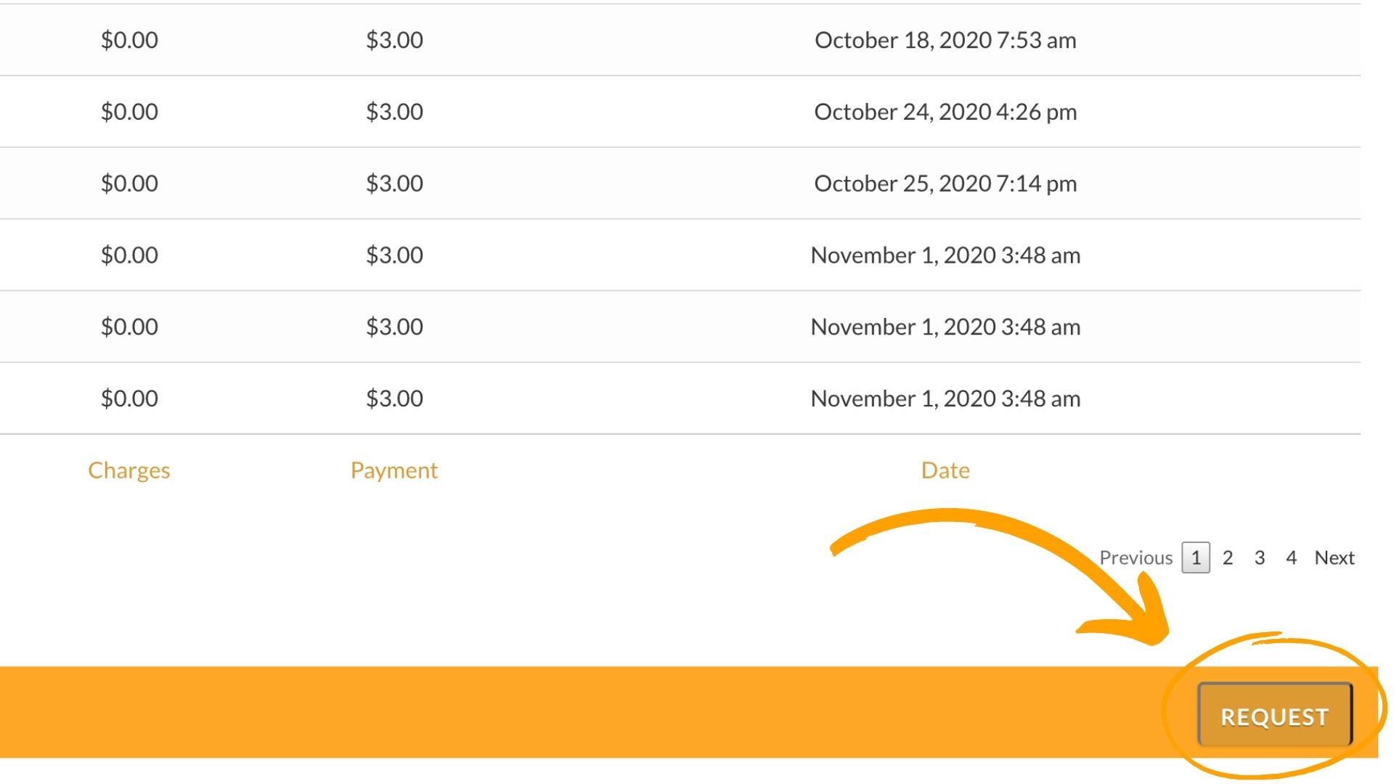1394x784 pixels.
Task: Select the October 18, 2020 7:53 am row
Action: [680, 40]
